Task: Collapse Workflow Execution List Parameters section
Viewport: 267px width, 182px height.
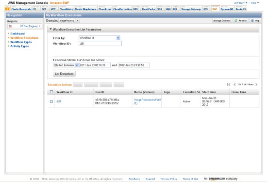Action: point(50,29)
